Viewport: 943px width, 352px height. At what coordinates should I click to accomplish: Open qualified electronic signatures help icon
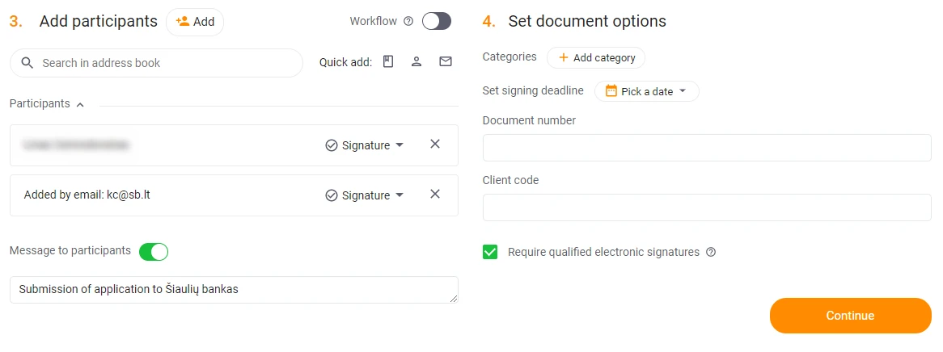click(x=711, y=252)
